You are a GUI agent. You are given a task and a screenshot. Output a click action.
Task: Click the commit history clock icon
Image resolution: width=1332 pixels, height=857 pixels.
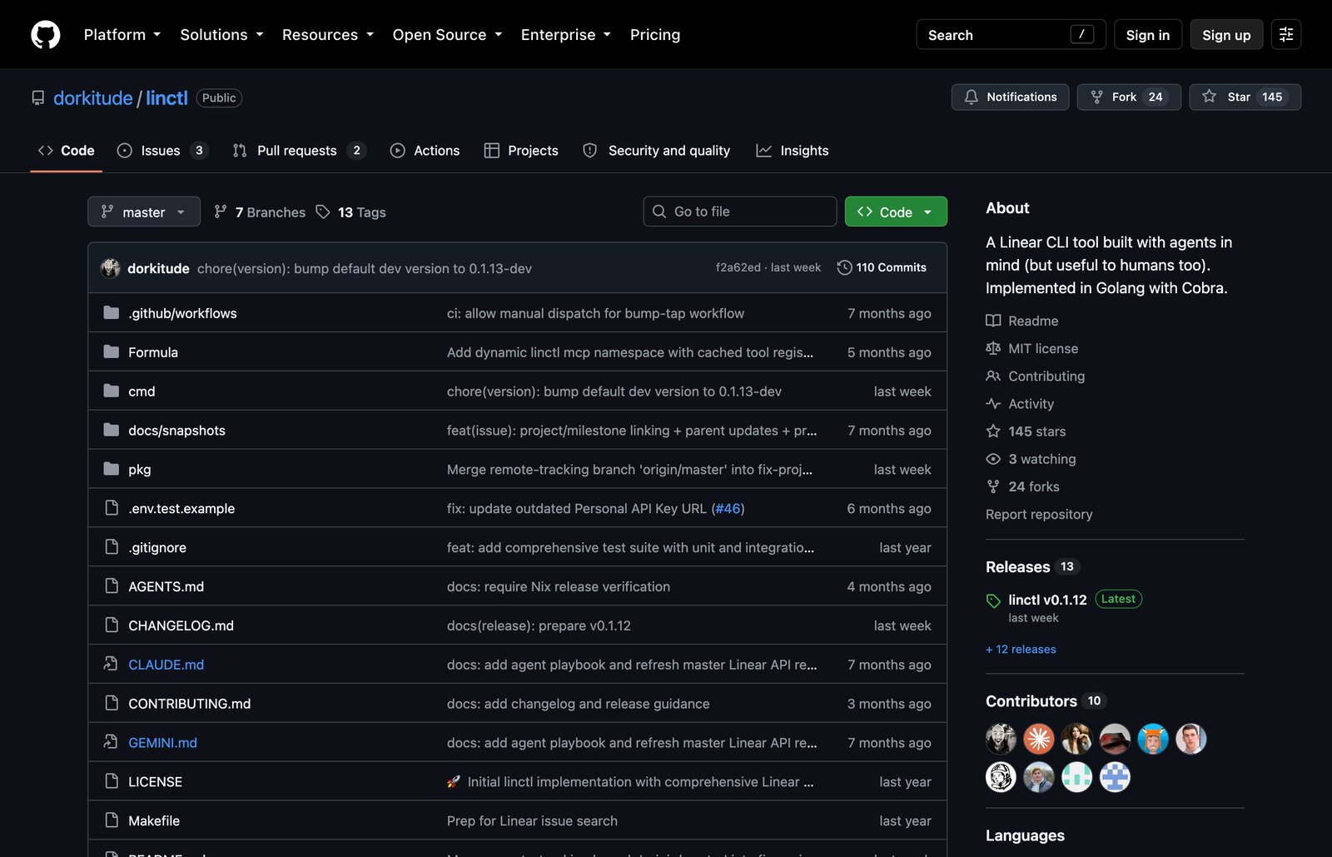pyautogui.click(x=844, y=267)
